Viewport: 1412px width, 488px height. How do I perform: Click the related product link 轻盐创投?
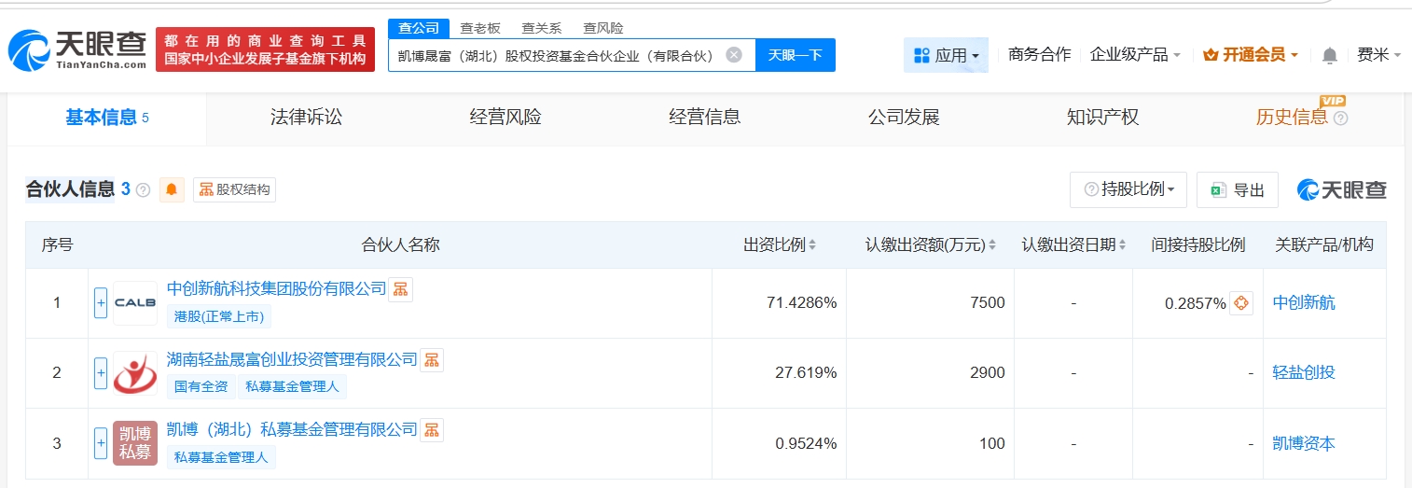tap(1304, 373)
